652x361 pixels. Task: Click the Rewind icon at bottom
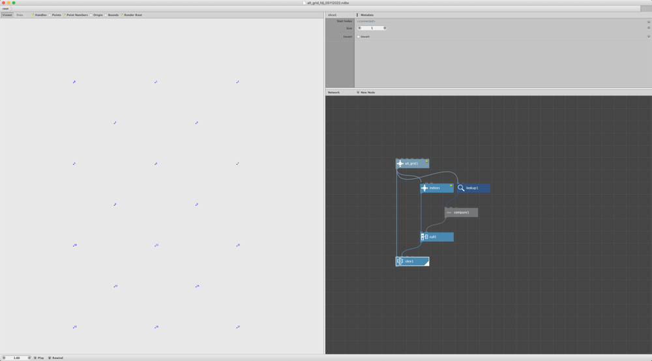(50, 358)
